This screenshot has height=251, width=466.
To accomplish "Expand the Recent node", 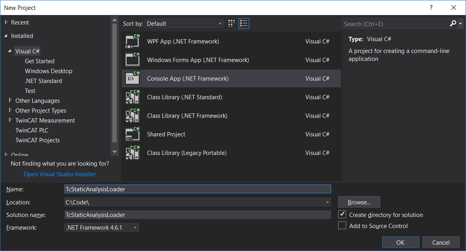I will 6,22.
